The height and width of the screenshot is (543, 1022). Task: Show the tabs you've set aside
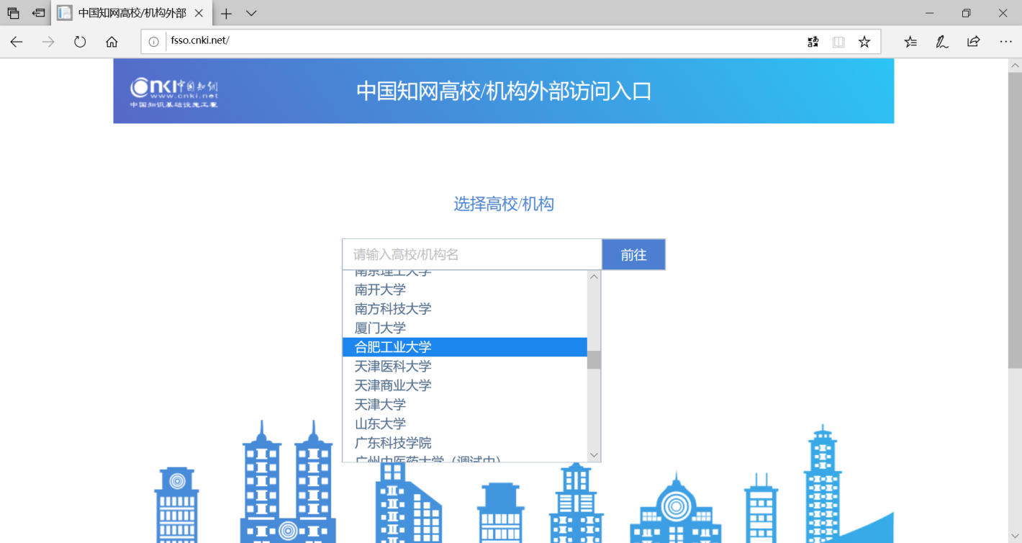[13, 13]
